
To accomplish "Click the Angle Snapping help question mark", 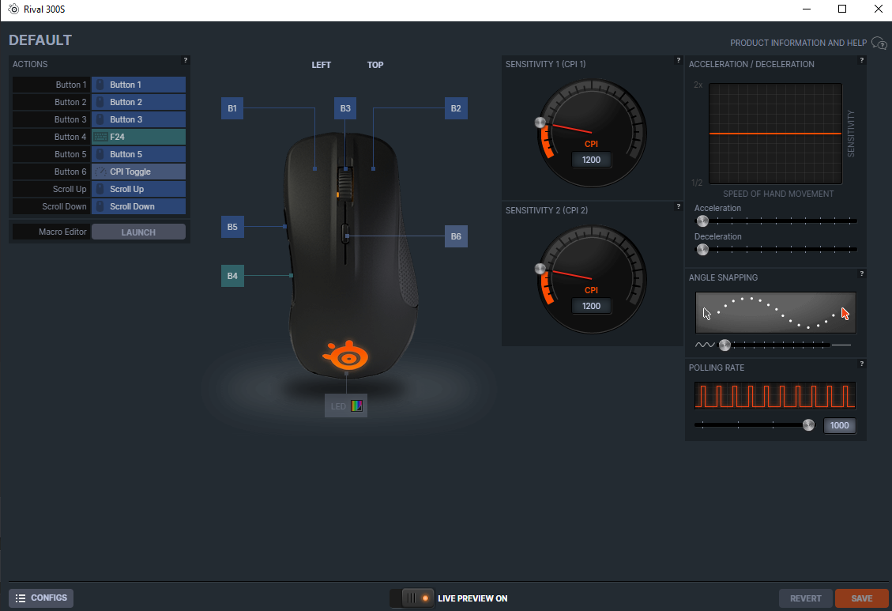I will point(862,273).
